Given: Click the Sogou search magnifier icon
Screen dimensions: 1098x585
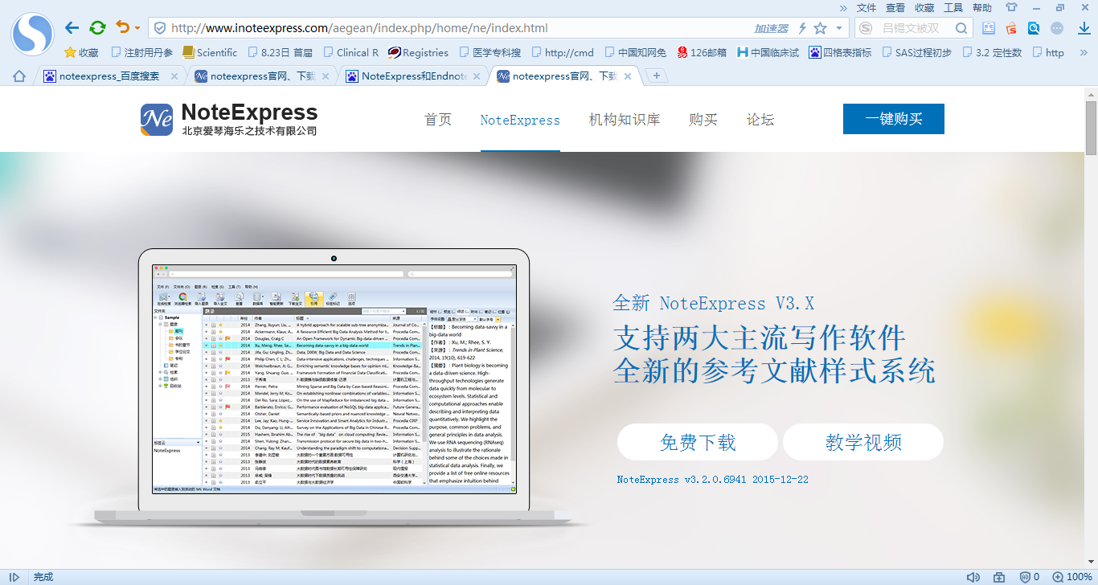Looking at the screenshot, I should [961, 27].
